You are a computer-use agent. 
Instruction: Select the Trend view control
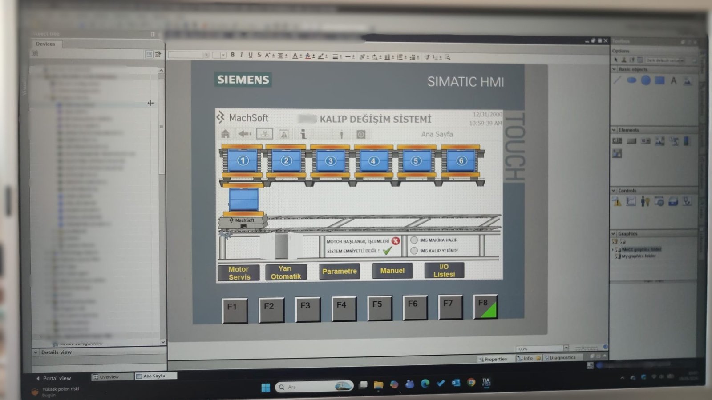tap(631, 201)
